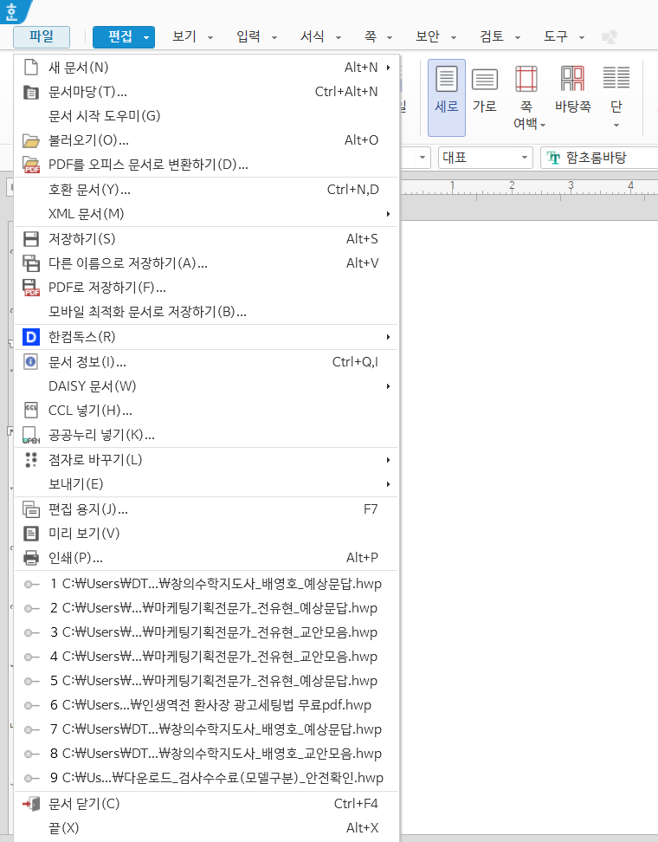This screenshot has height=842, width=658.
Task: Click the Hancom app logo icon
Action: coord(12,12)
